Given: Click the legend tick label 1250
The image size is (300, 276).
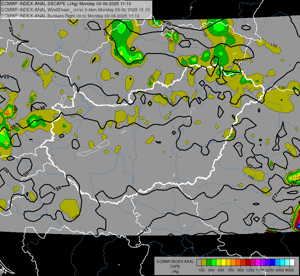Looking at the screenshot, I should [250, 270].
